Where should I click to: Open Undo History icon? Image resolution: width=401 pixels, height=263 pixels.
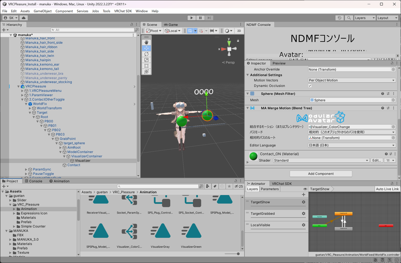[339, 18]
